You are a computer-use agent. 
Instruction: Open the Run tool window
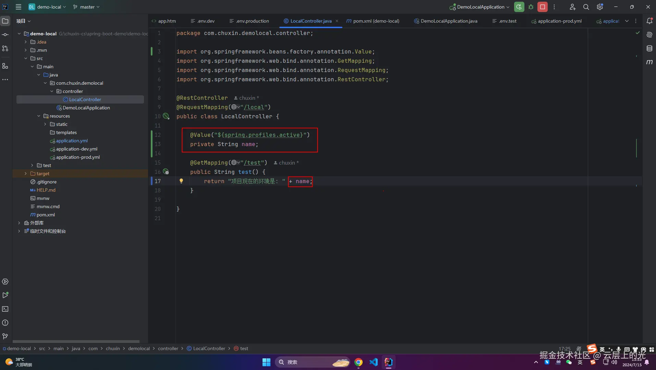click(x=5, y=295)
